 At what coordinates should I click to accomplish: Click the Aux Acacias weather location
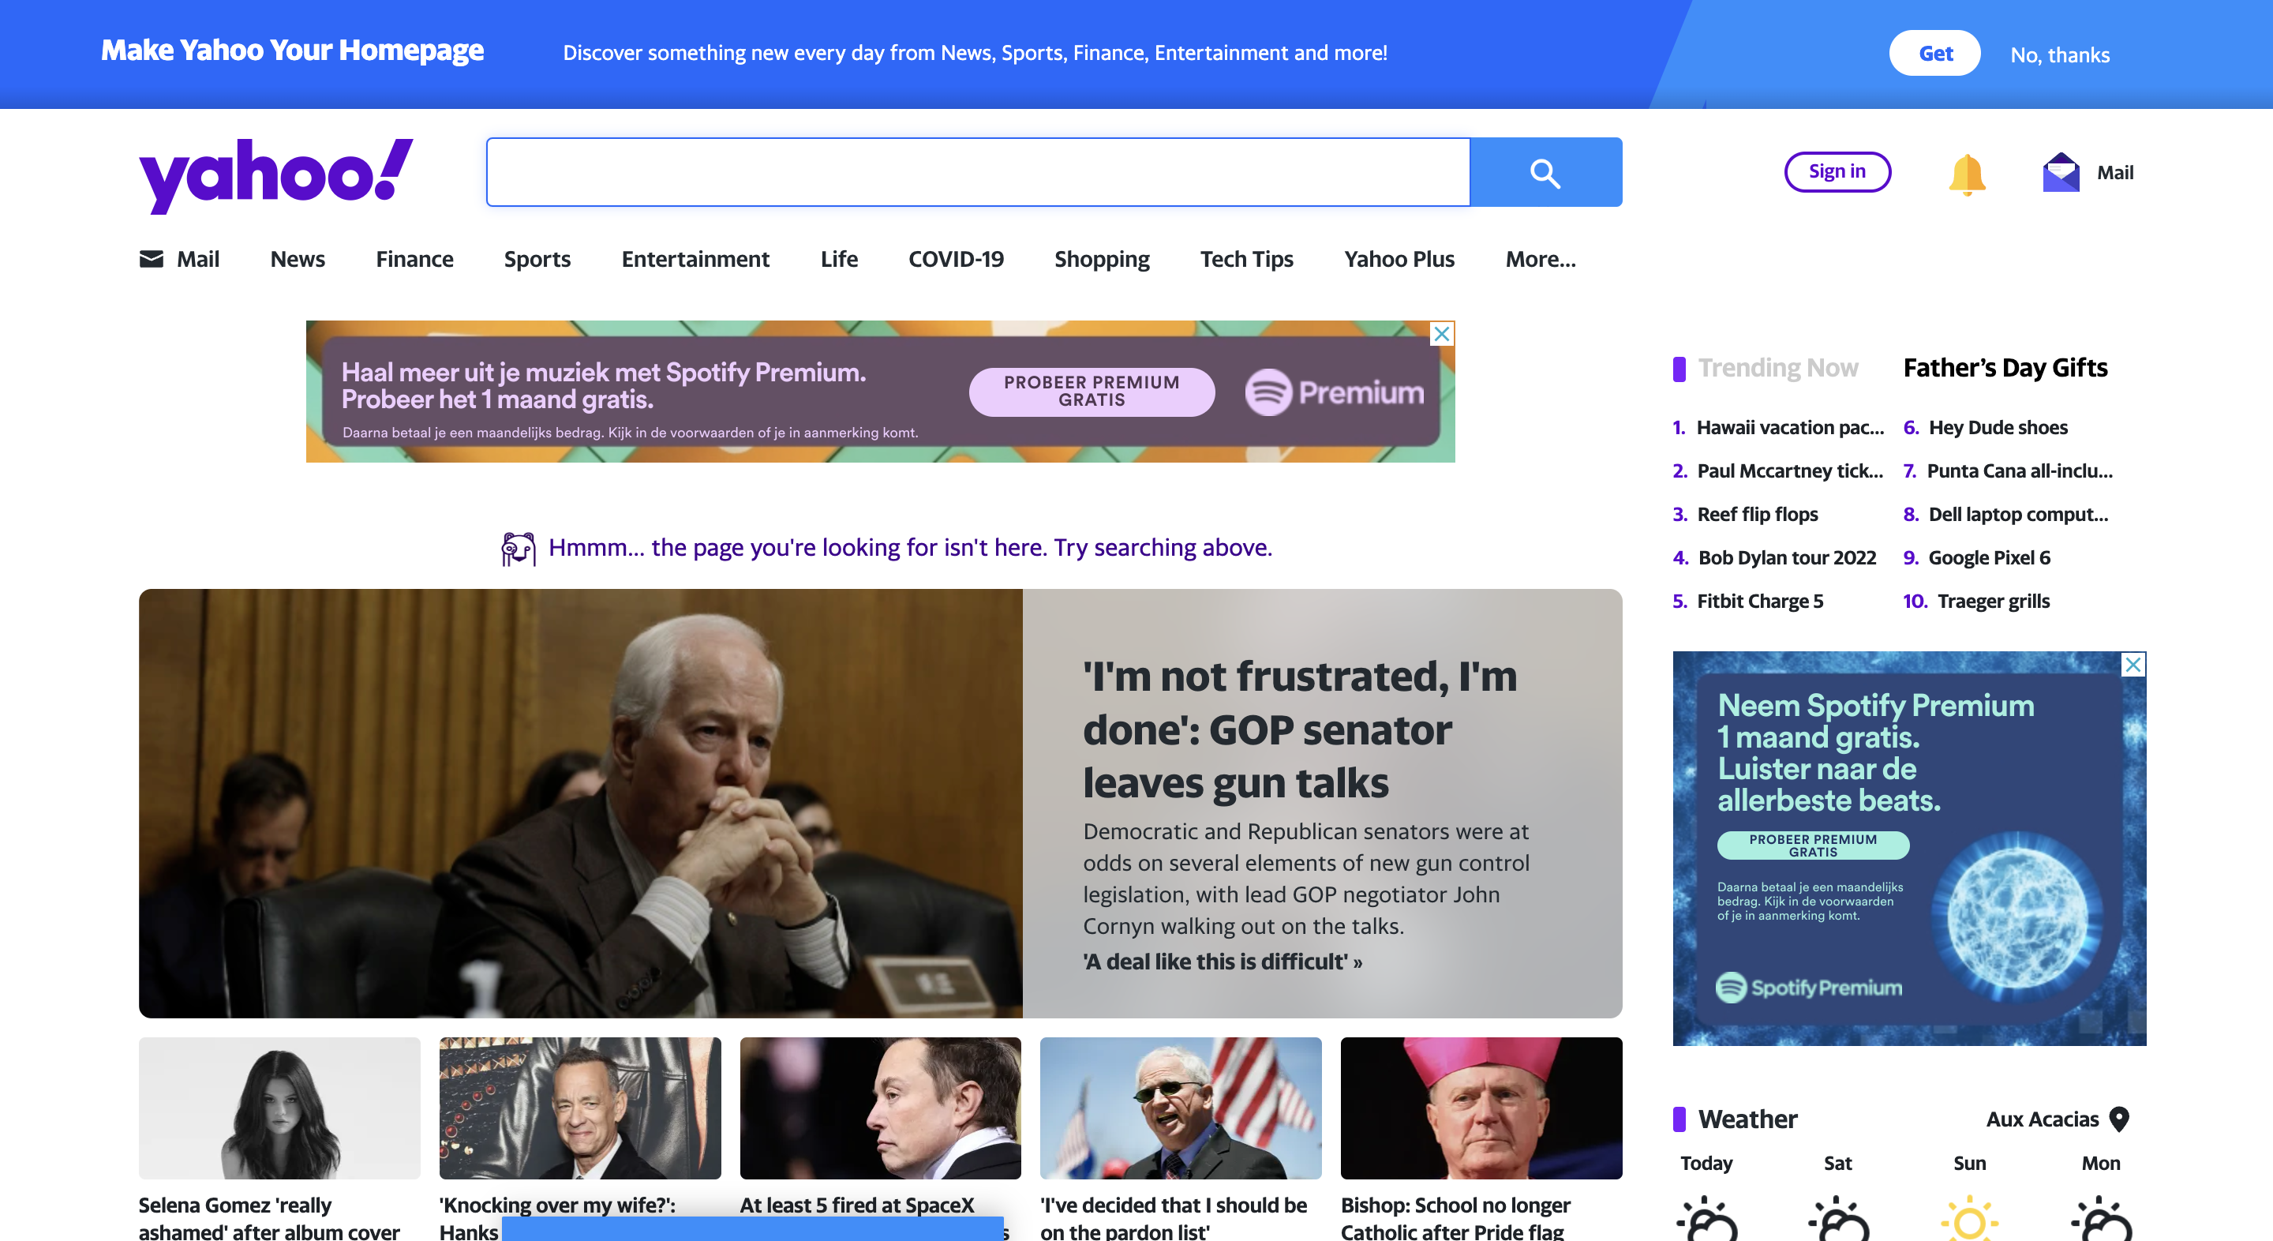(2042, 1119)
